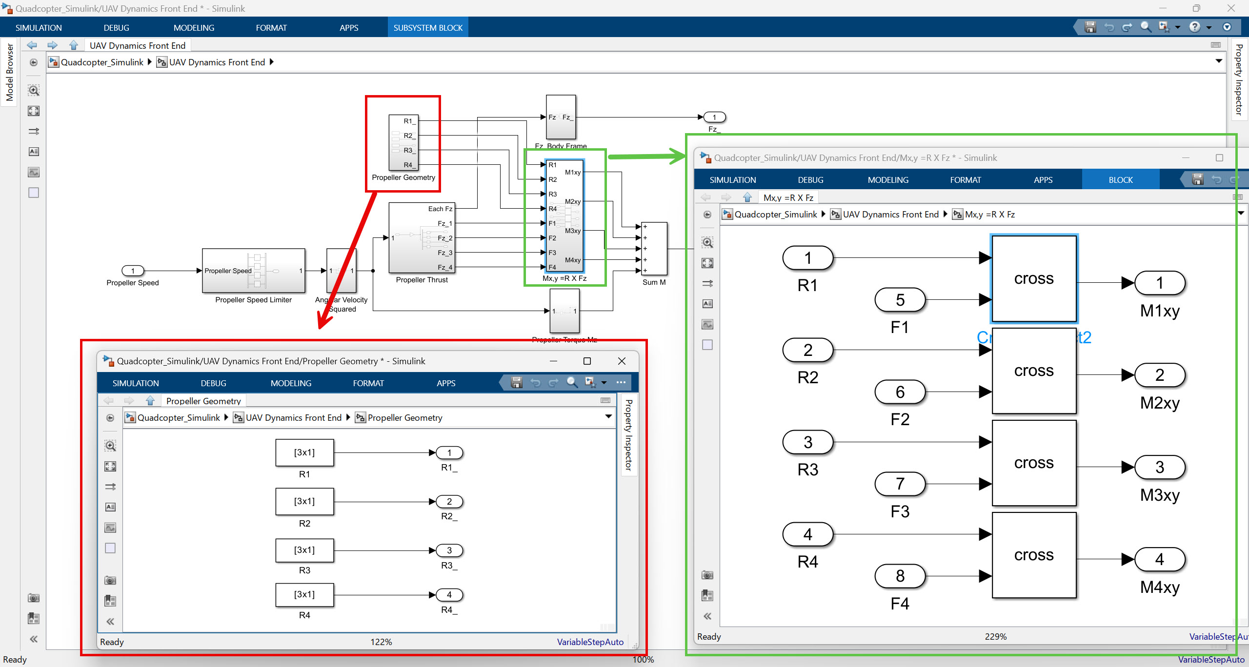Click the Save icon in the Mx,y window
Image resolution: width=1249 pixels, height=667 pixels.
[1198, 179]
